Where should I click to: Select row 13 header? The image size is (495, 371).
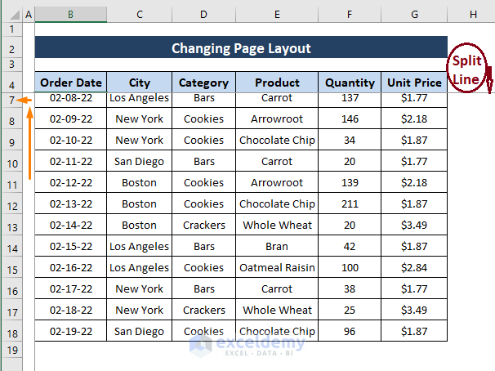(x=11, y=226)
